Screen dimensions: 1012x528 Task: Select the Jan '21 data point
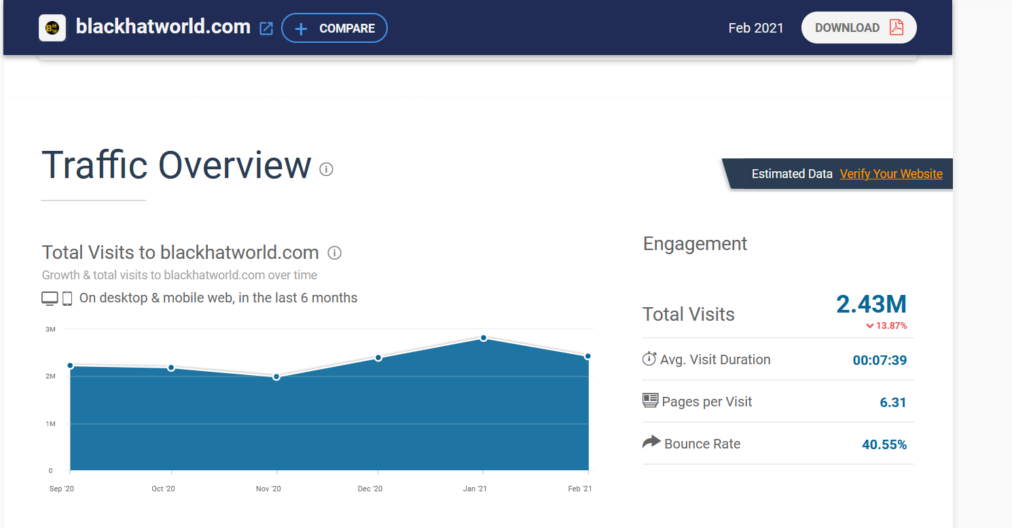point(484,338)
